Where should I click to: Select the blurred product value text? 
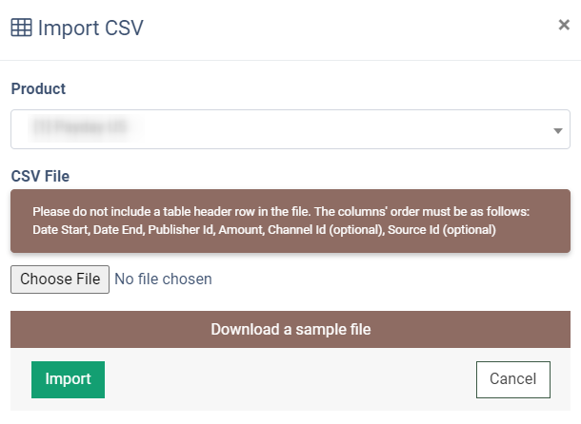pos(80,127)
